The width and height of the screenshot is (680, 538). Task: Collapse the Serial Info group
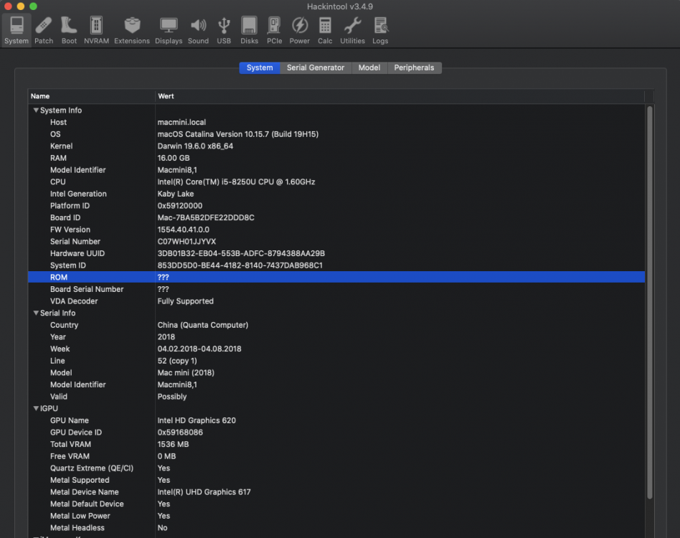tap(36, 313)
